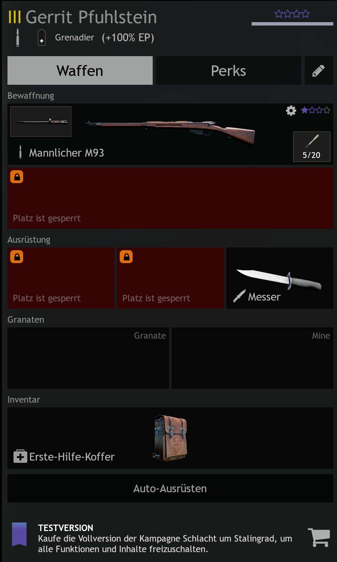337x562 pixels.
Task: Click the pencil edit icon beside Perks
Action: click(319, 70)
